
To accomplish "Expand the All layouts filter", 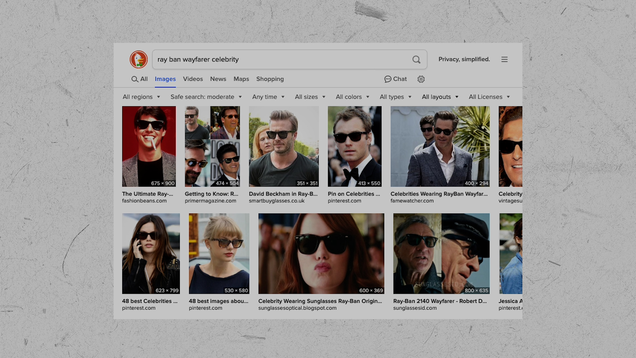I will (440, 97).
